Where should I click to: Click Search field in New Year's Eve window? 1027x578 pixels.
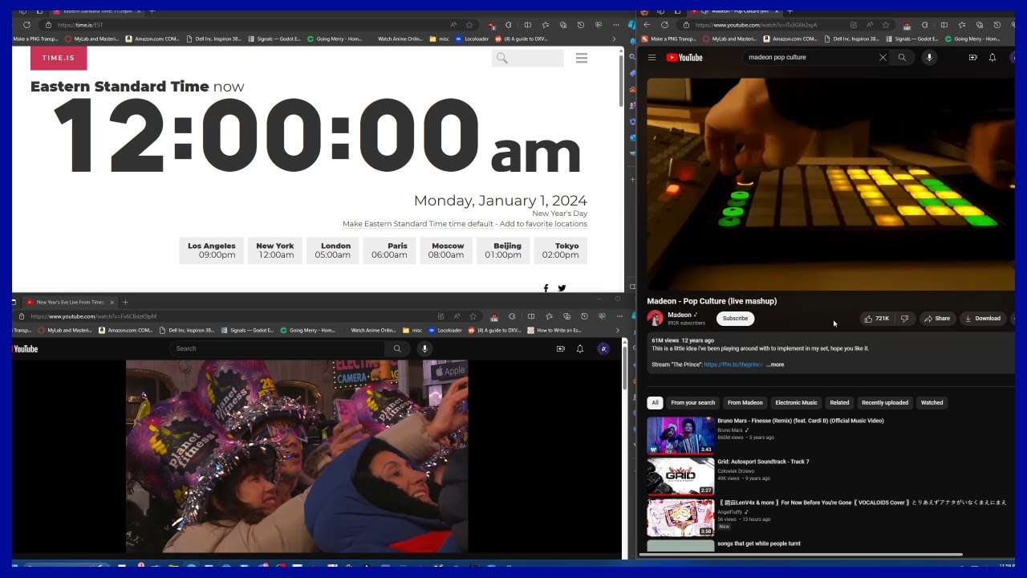[x=275, y=349]
